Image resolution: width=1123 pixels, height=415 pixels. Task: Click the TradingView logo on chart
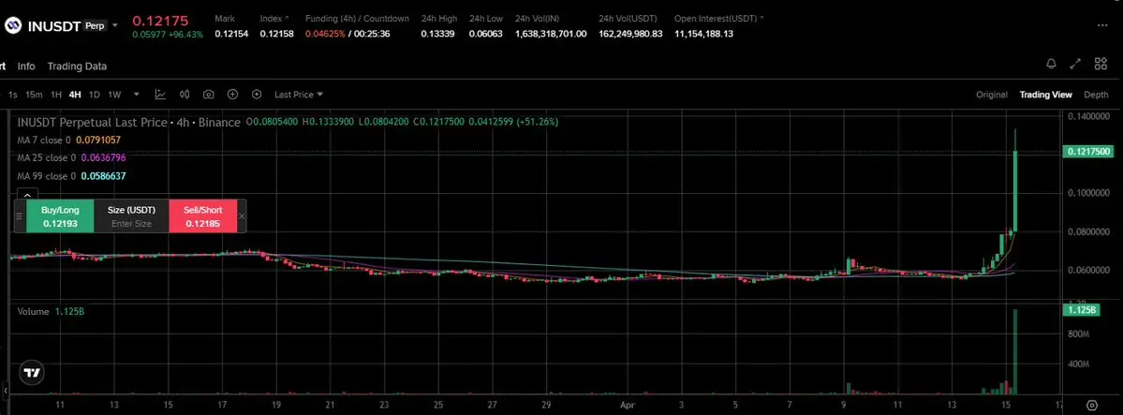point(32,374)
